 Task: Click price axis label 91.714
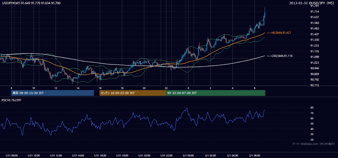pyautogui.click(x=314, y=12)
